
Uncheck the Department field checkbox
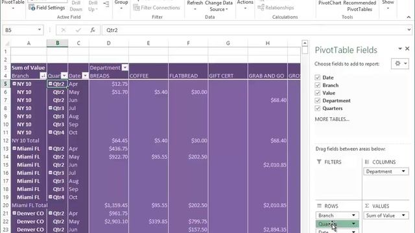point(318,100)
